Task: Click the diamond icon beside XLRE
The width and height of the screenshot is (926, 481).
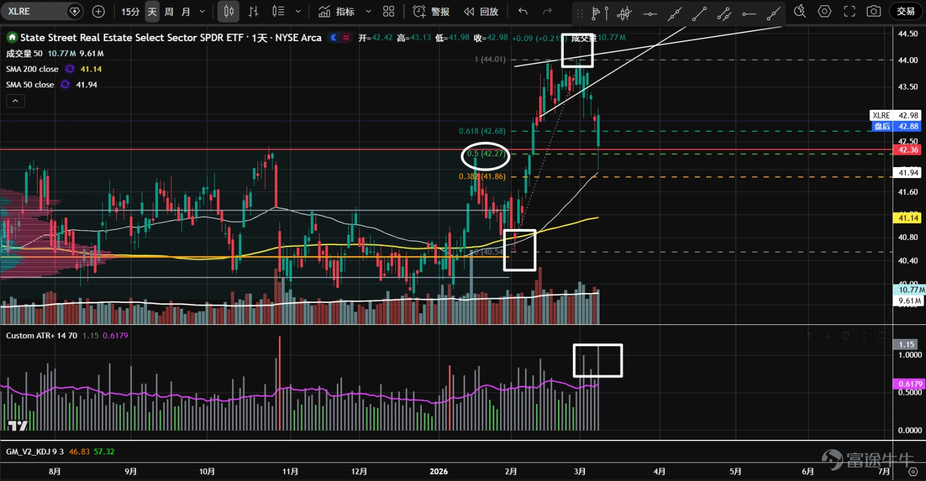Action: coord(75,11)
